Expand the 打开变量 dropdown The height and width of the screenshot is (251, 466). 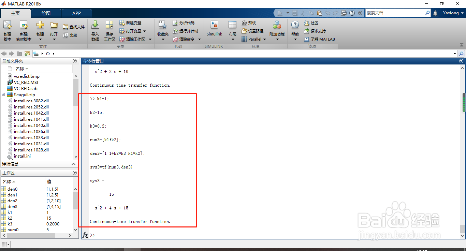144,31
